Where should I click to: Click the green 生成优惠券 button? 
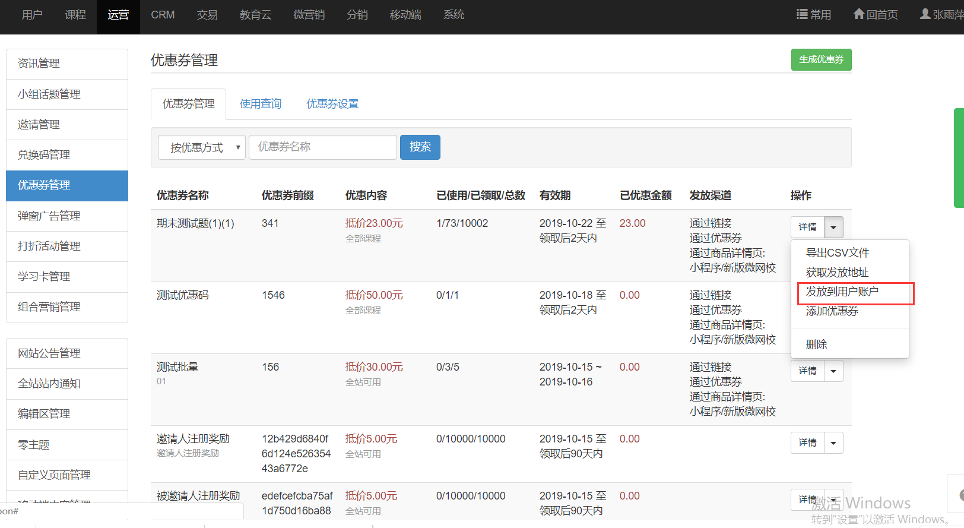(821, 59)
